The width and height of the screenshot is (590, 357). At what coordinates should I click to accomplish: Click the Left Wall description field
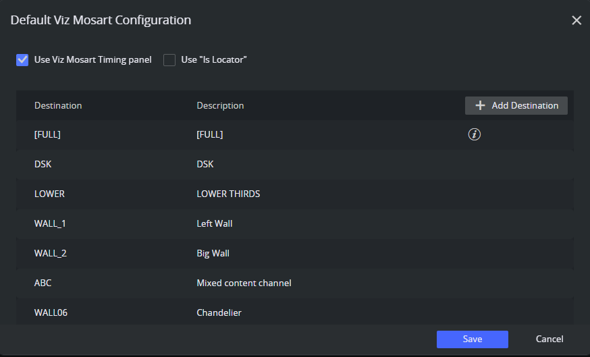pyautogui.click(x=215, y=223)
